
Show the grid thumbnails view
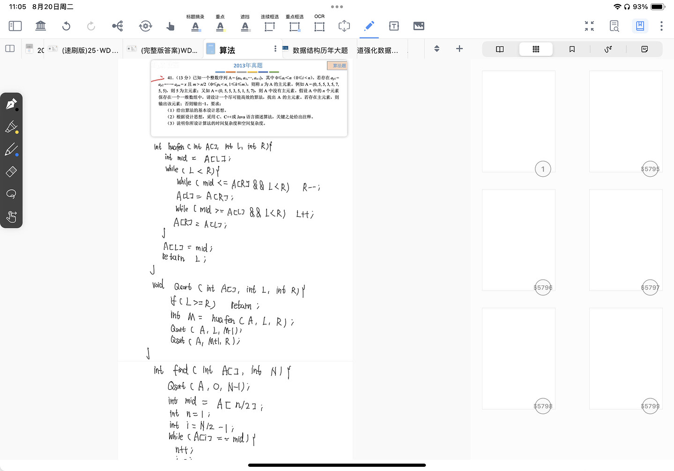click(x=536, y=49)
